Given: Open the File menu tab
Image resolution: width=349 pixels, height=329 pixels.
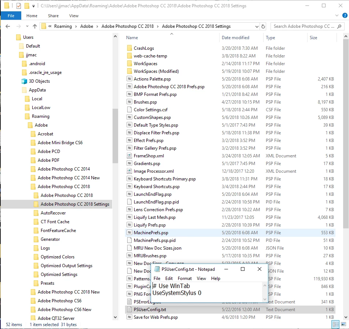Looking at the screenshot, I should point(11,16).
